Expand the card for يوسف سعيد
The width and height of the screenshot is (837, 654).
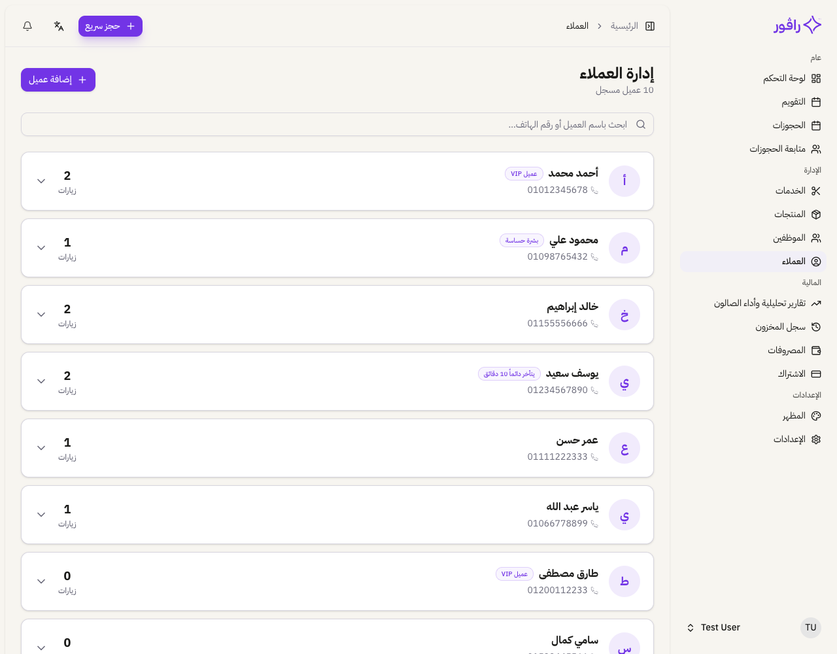(x=41, y=381)
